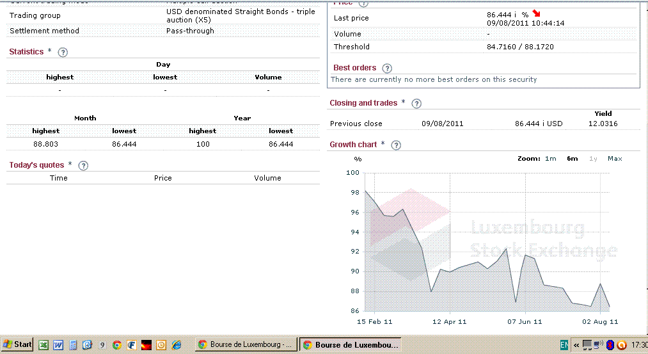The width and height of the screenshot is (648, 354).
Task: Expand hidden system tray icons
Action: click(576, 345)
